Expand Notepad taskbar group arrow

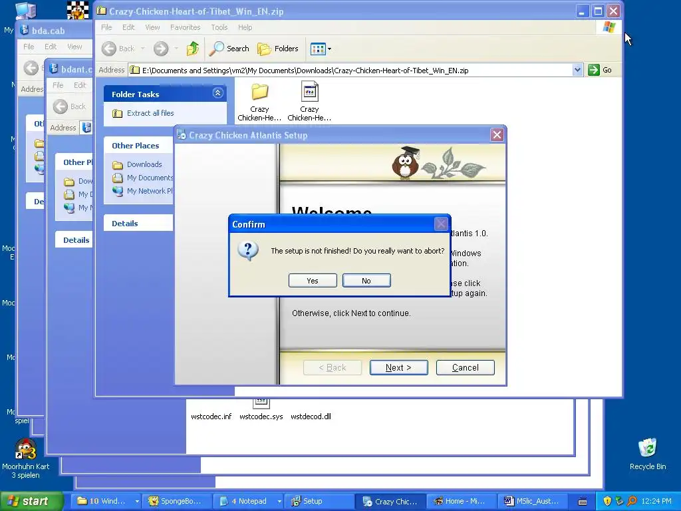coord(279,502)
